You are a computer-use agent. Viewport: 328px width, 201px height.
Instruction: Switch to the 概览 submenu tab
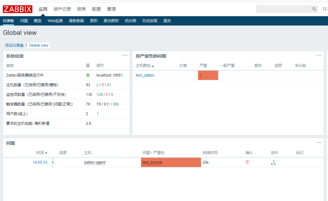tap(37, 21)
